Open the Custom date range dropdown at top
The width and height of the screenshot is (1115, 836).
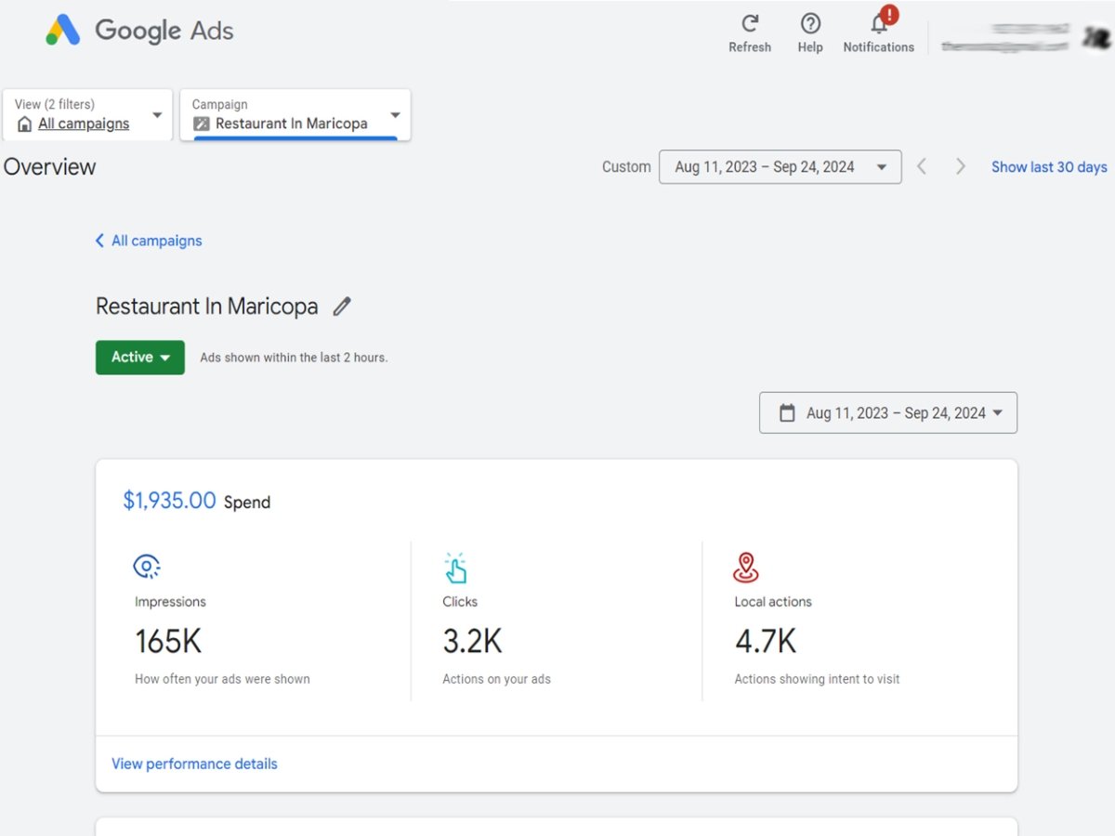[780, 167]
